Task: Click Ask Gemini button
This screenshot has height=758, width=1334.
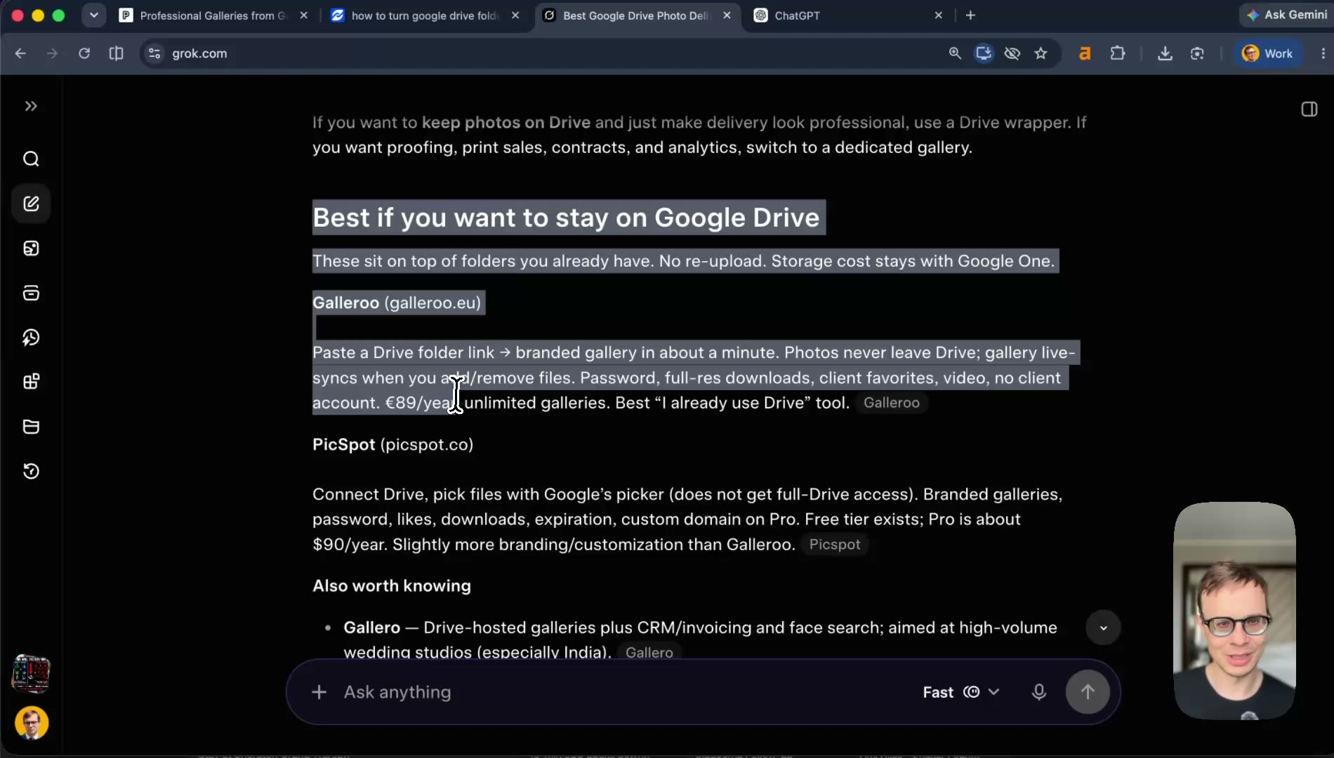Action: (1286, 15)
